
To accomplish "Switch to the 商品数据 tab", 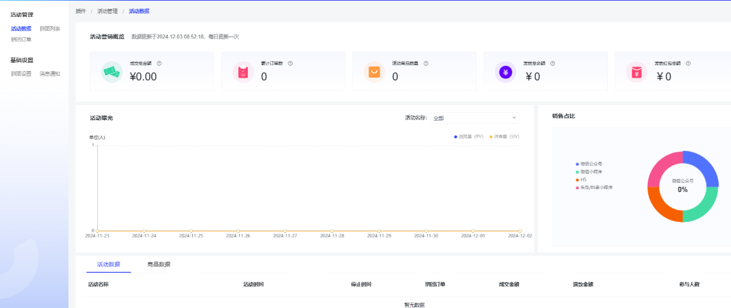I will 158,264.
